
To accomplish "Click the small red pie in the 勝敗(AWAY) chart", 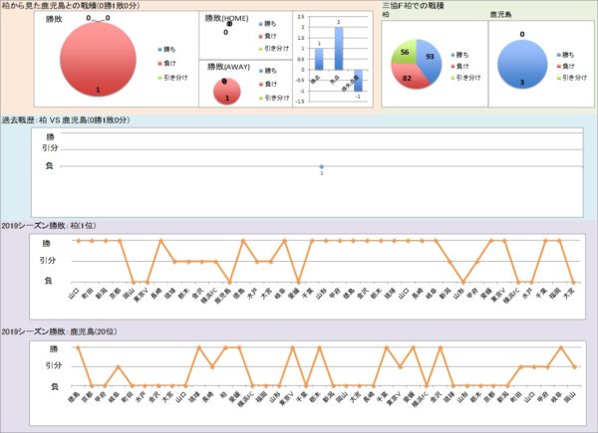I will tap(227, 93).
